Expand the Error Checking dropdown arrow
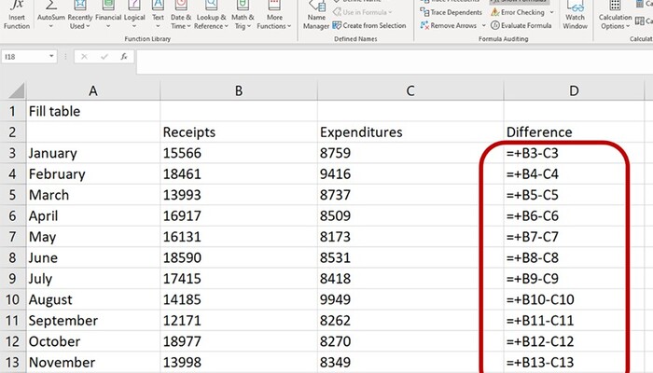This screenshot has width=653, height=373. (x=552, y=12)
